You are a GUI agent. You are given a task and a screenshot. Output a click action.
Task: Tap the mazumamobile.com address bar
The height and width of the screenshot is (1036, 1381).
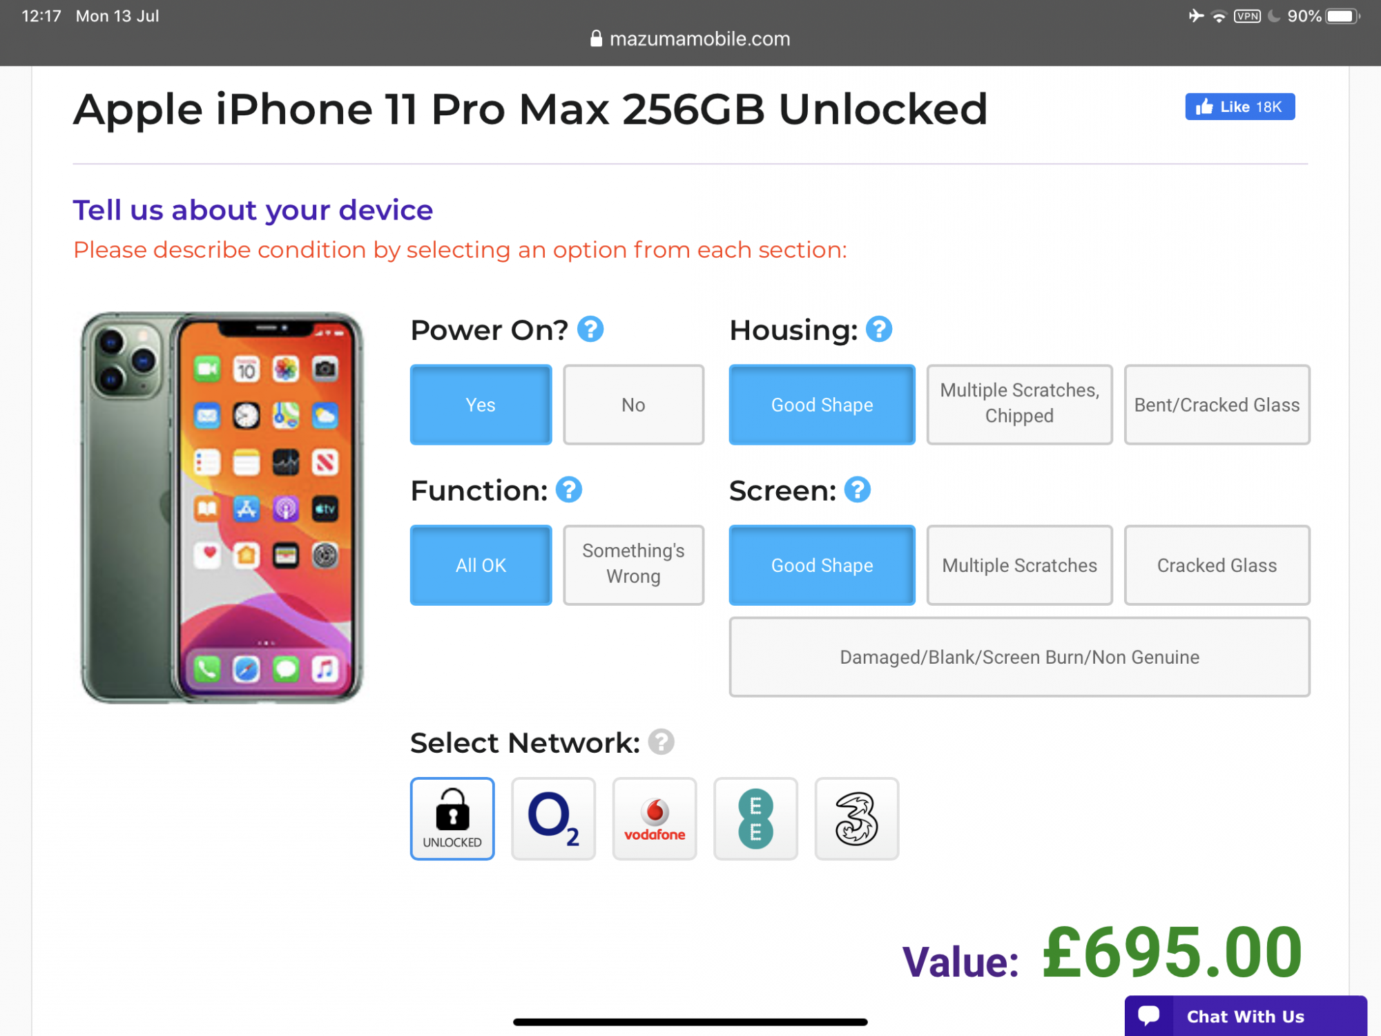pyautogui.click(x=690, y=39)
